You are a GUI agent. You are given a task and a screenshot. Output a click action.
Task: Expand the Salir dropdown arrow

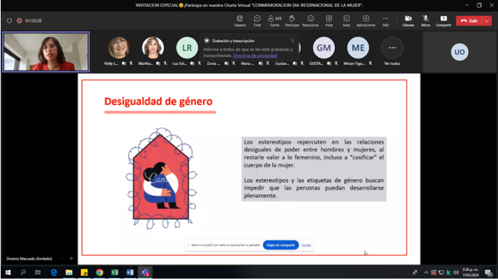coord(487,21)
